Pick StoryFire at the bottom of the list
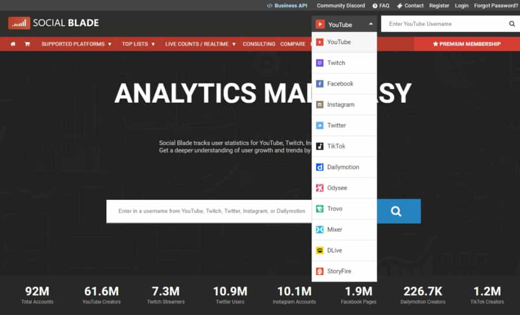The height and width of the screenshot is (315, 520). (340, 271)
